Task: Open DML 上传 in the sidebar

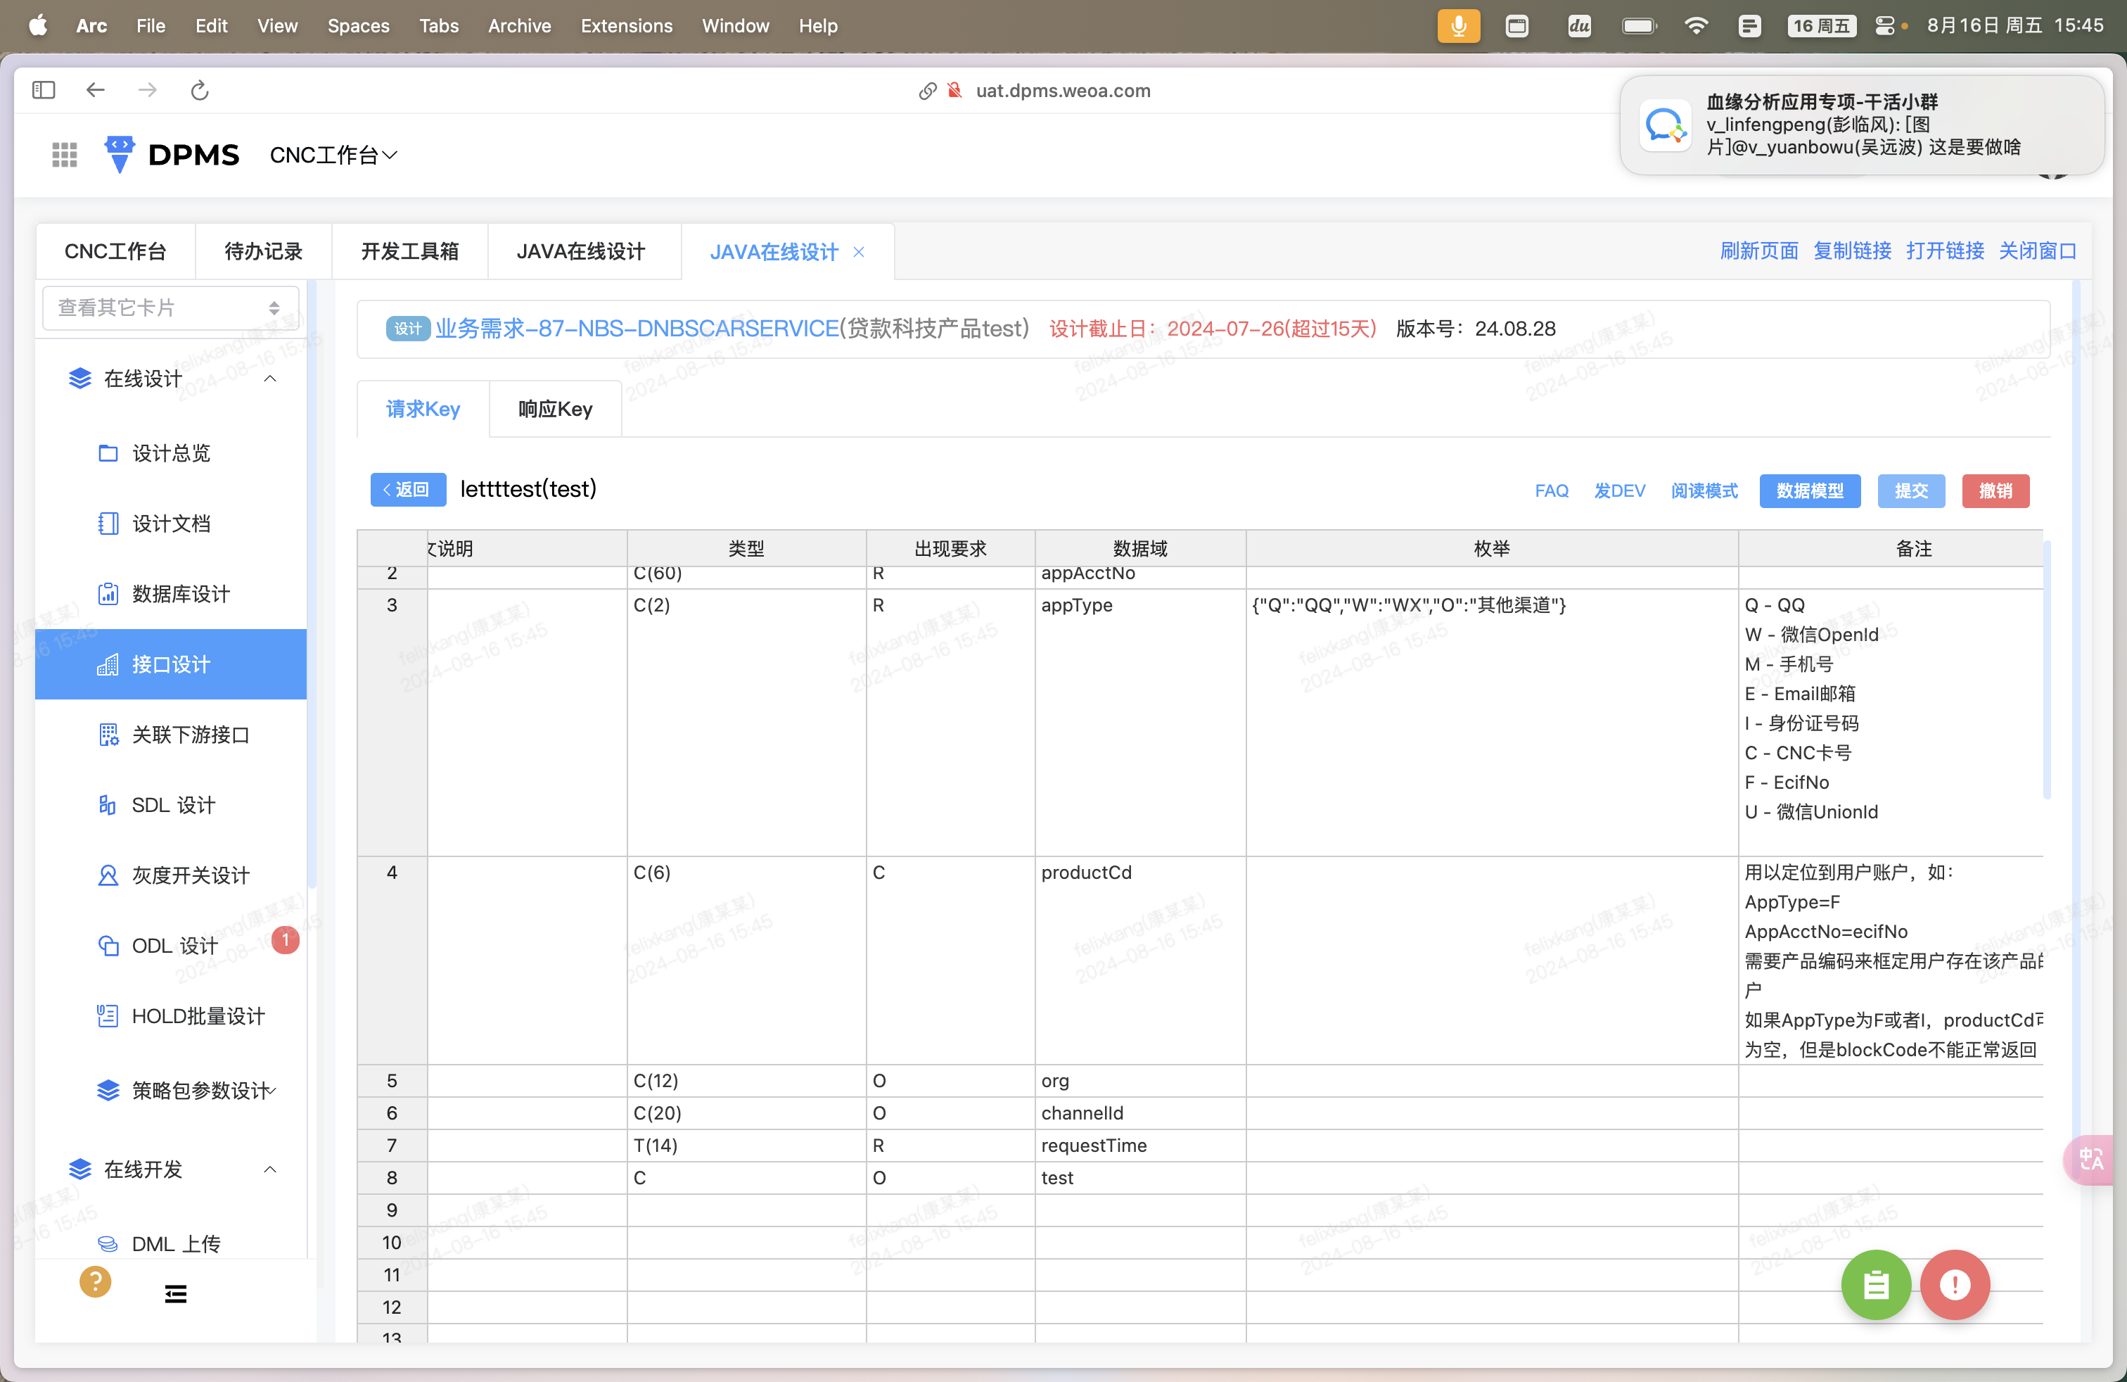Action: pos(170,1243)
